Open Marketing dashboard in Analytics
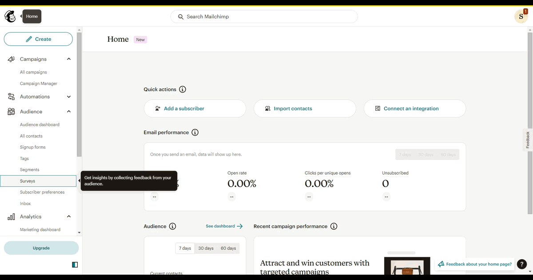The image size is (533, 280). (x=40, y=230)
